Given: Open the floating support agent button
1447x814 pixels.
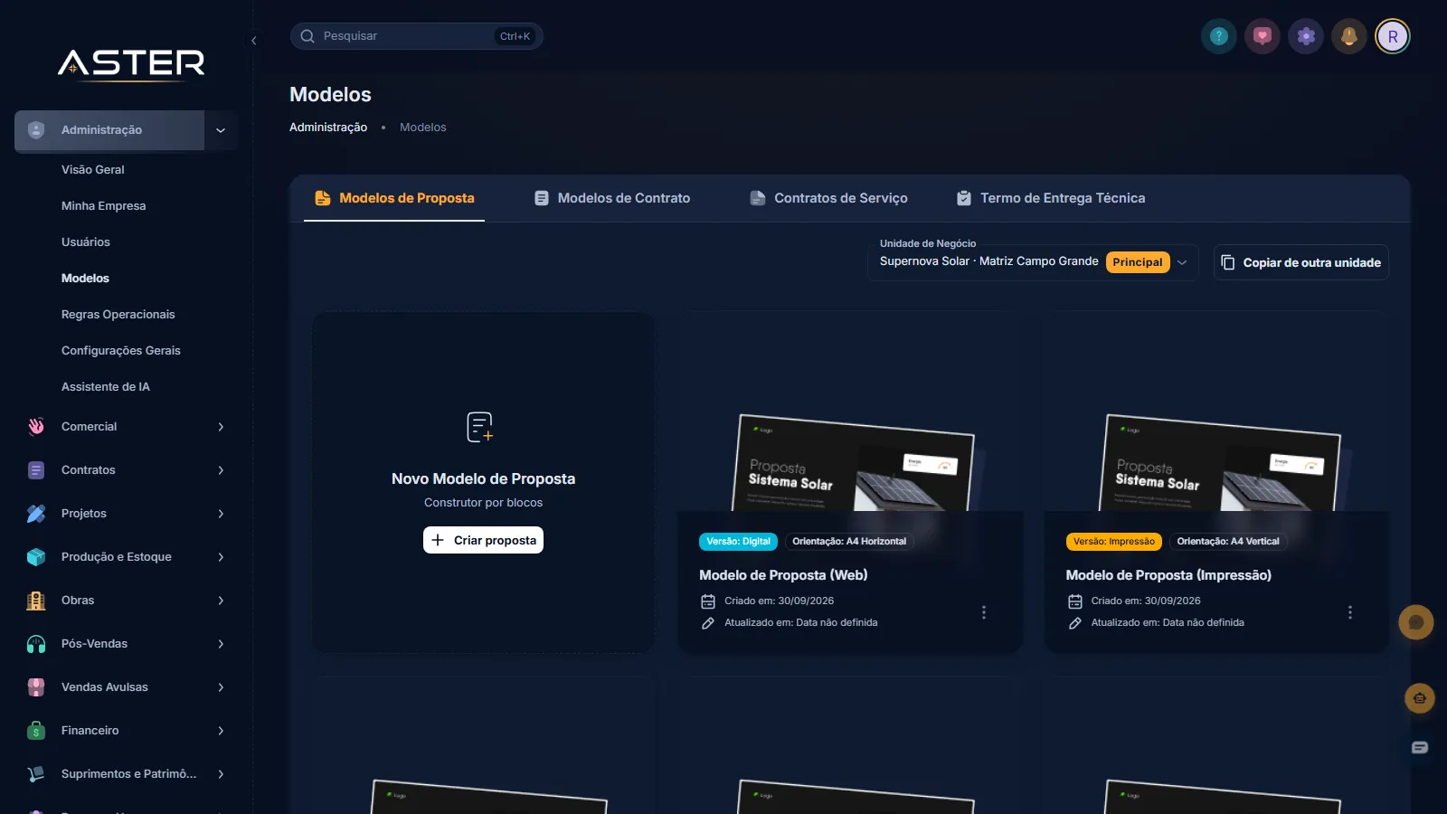Looking at the screenshot, I should point(1420,698).
